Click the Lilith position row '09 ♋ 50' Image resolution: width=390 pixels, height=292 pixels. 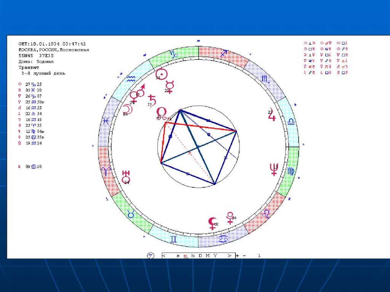(x=30, y=167)
